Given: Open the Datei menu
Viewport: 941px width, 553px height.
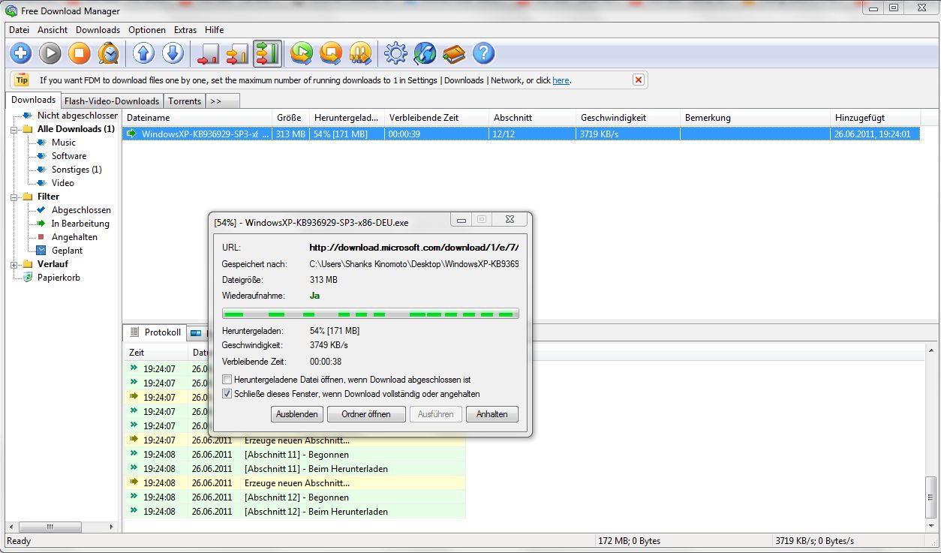Looking at the screenshot, I should coord(19,30).
